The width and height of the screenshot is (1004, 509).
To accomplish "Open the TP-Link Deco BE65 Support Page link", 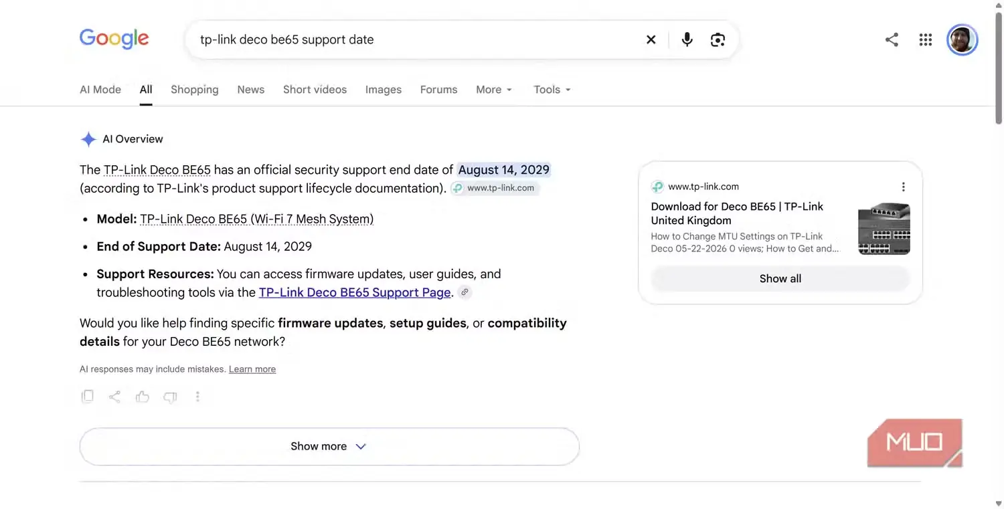I will (355, 292).
